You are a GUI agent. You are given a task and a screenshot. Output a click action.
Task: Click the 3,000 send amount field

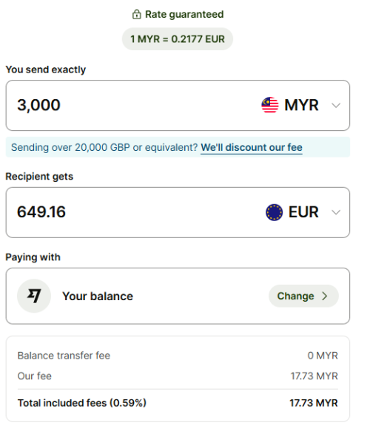coord(178,106)
